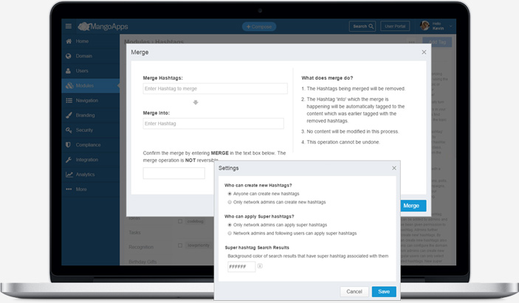Image resolution: width=519 pixels, height=303 pixels.
Task: Click the info icon beside FFFFFF field
Action: click(260, 266)
